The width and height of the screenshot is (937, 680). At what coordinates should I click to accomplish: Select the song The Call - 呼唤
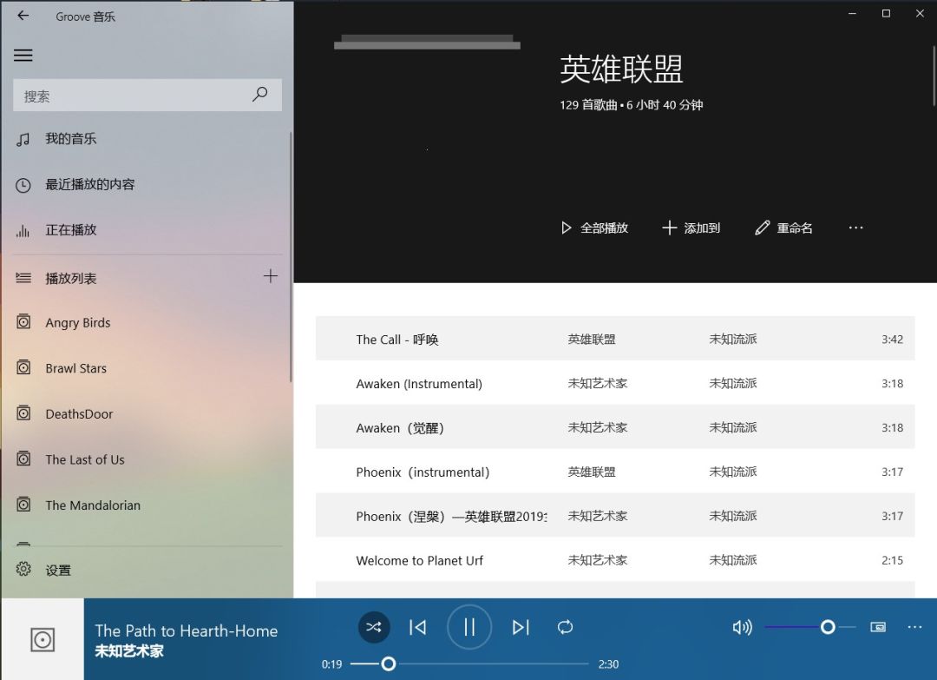[x=615, y=339]
